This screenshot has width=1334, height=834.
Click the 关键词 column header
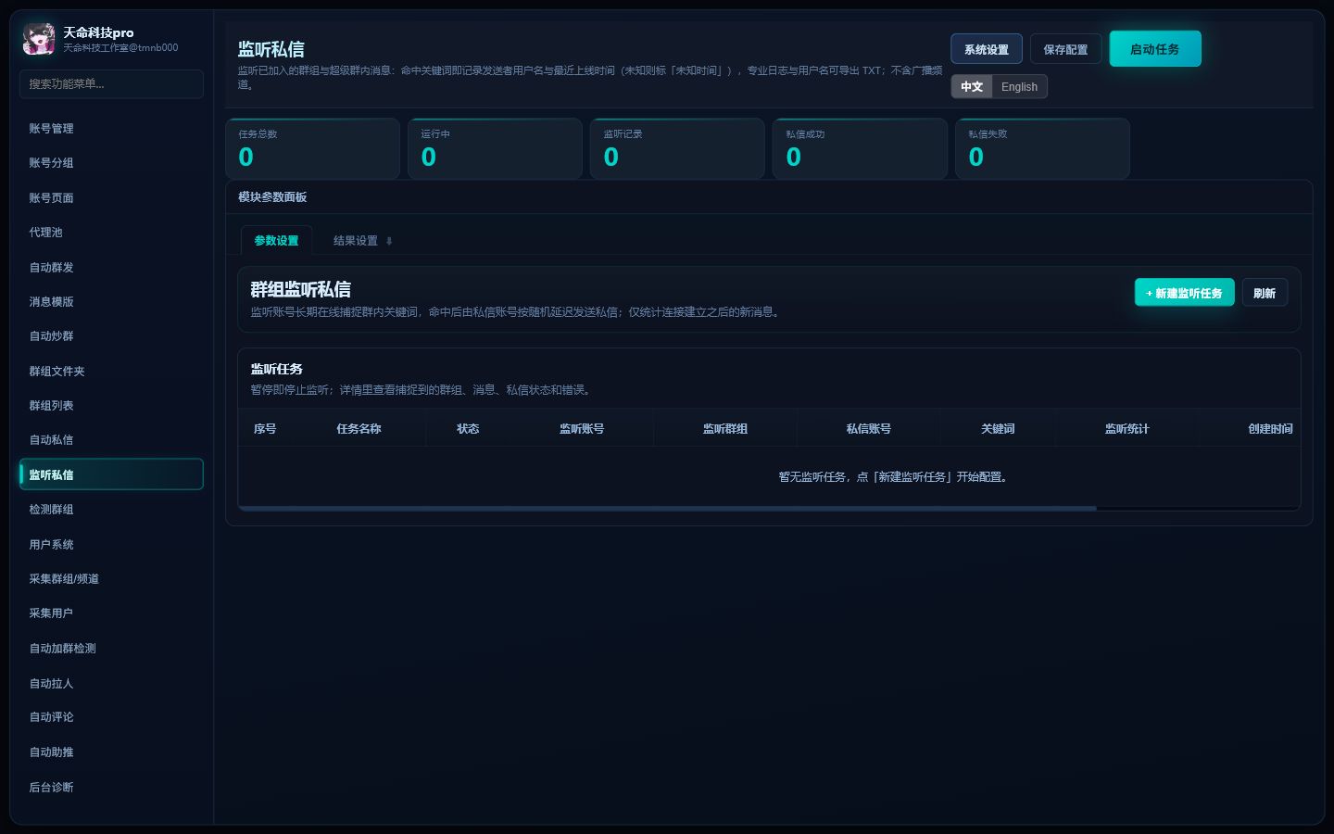998,428
